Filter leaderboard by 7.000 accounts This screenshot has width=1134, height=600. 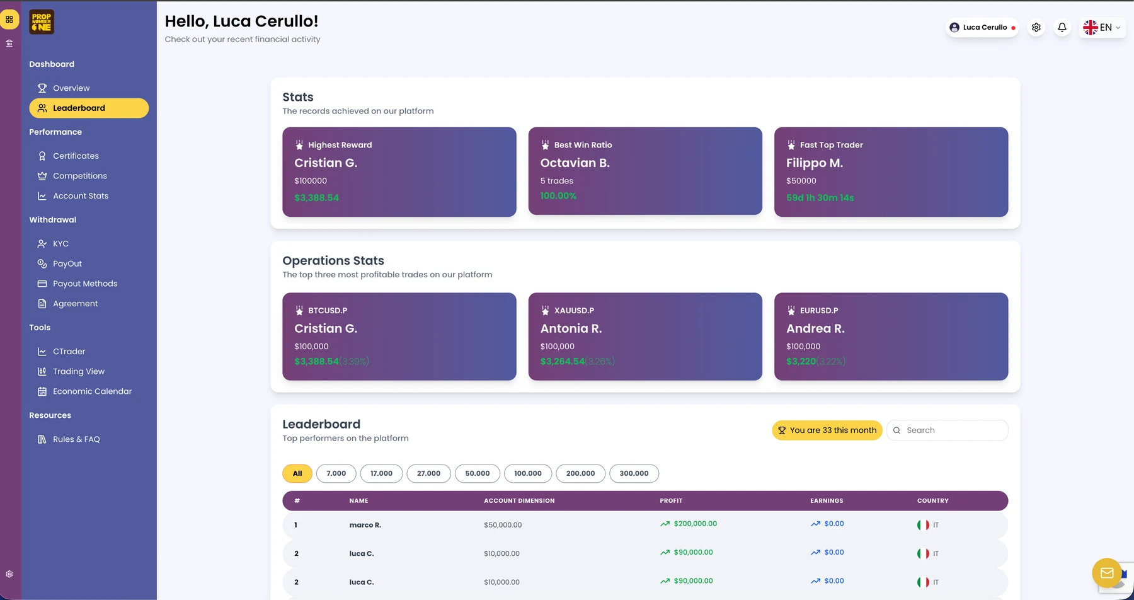click(336, 473)
